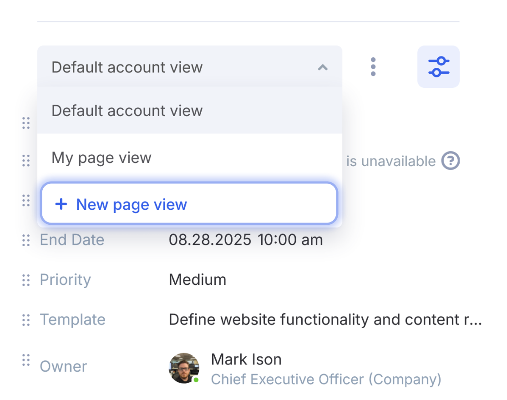
Task: Click the Template value text
Action: pos(325,319)
